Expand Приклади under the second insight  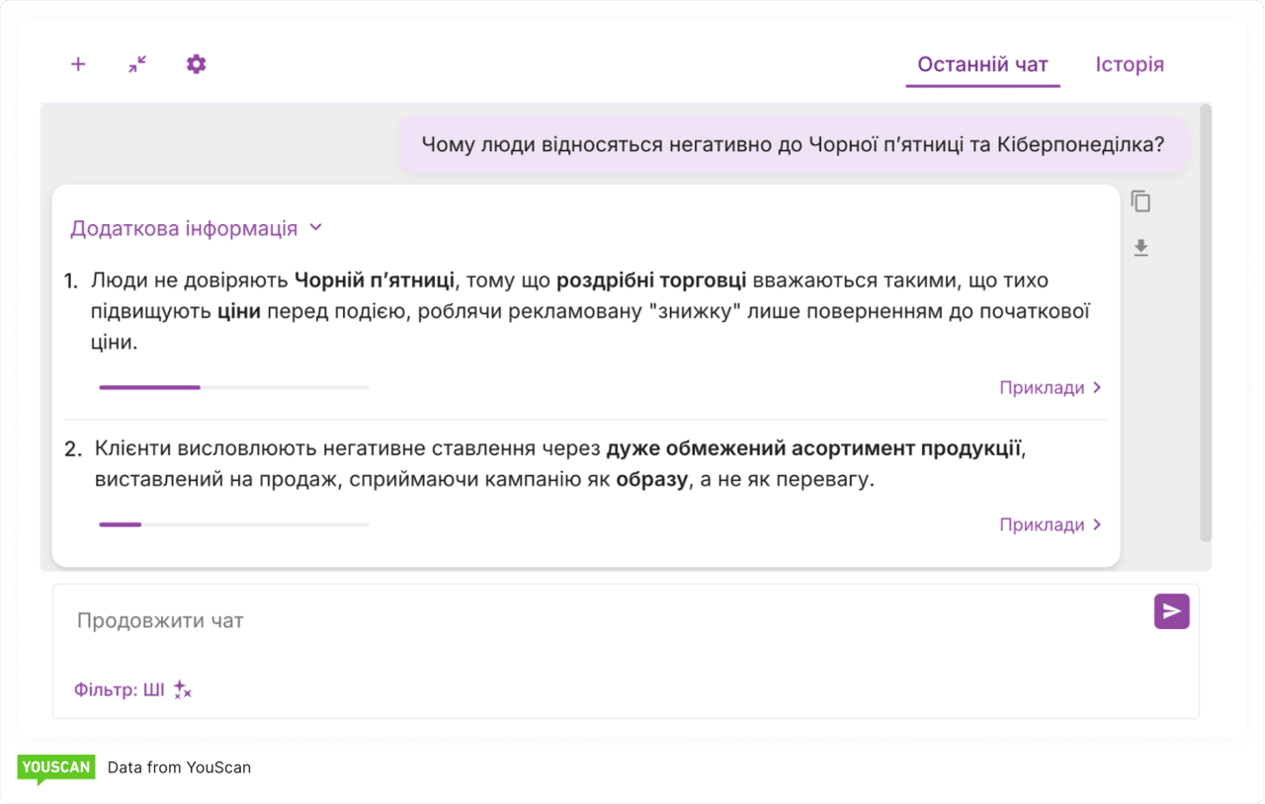click(1051, 524)
